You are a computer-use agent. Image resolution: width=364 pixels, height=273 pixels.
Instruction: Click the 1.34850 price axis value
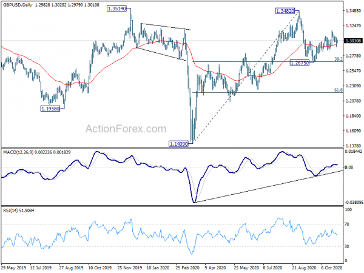pyautogui.click(x=353, y=11)
